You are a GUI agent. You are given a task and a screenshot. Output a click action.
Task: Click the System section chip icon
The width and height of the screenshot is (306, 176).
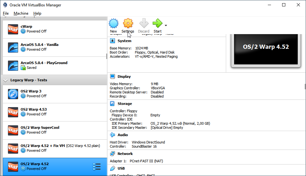tap(112, 41)
